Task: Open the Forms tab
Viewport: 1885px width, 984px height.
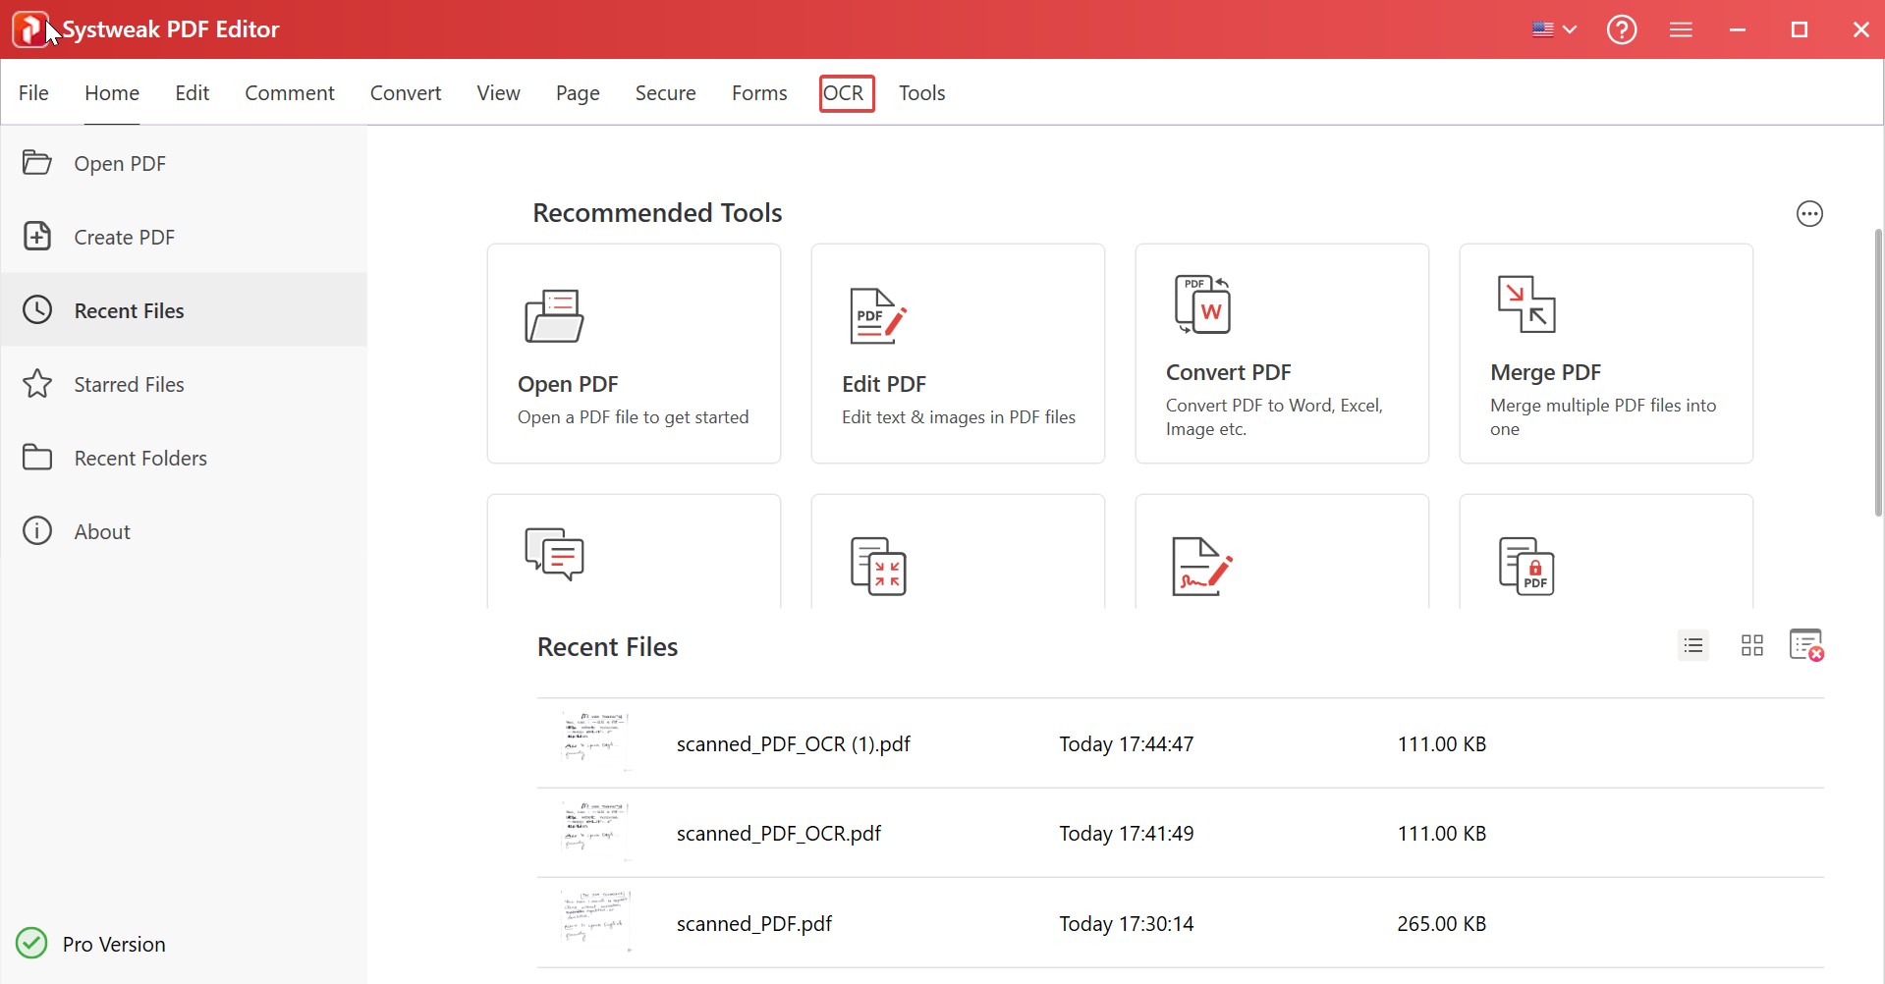Action: [x=759, y=92]
